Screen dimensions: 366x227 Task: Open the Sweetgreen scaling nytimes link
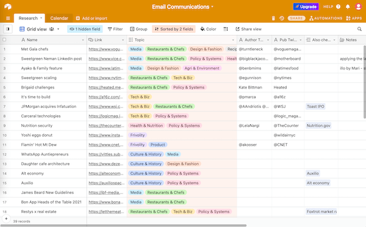pos(106,77)
